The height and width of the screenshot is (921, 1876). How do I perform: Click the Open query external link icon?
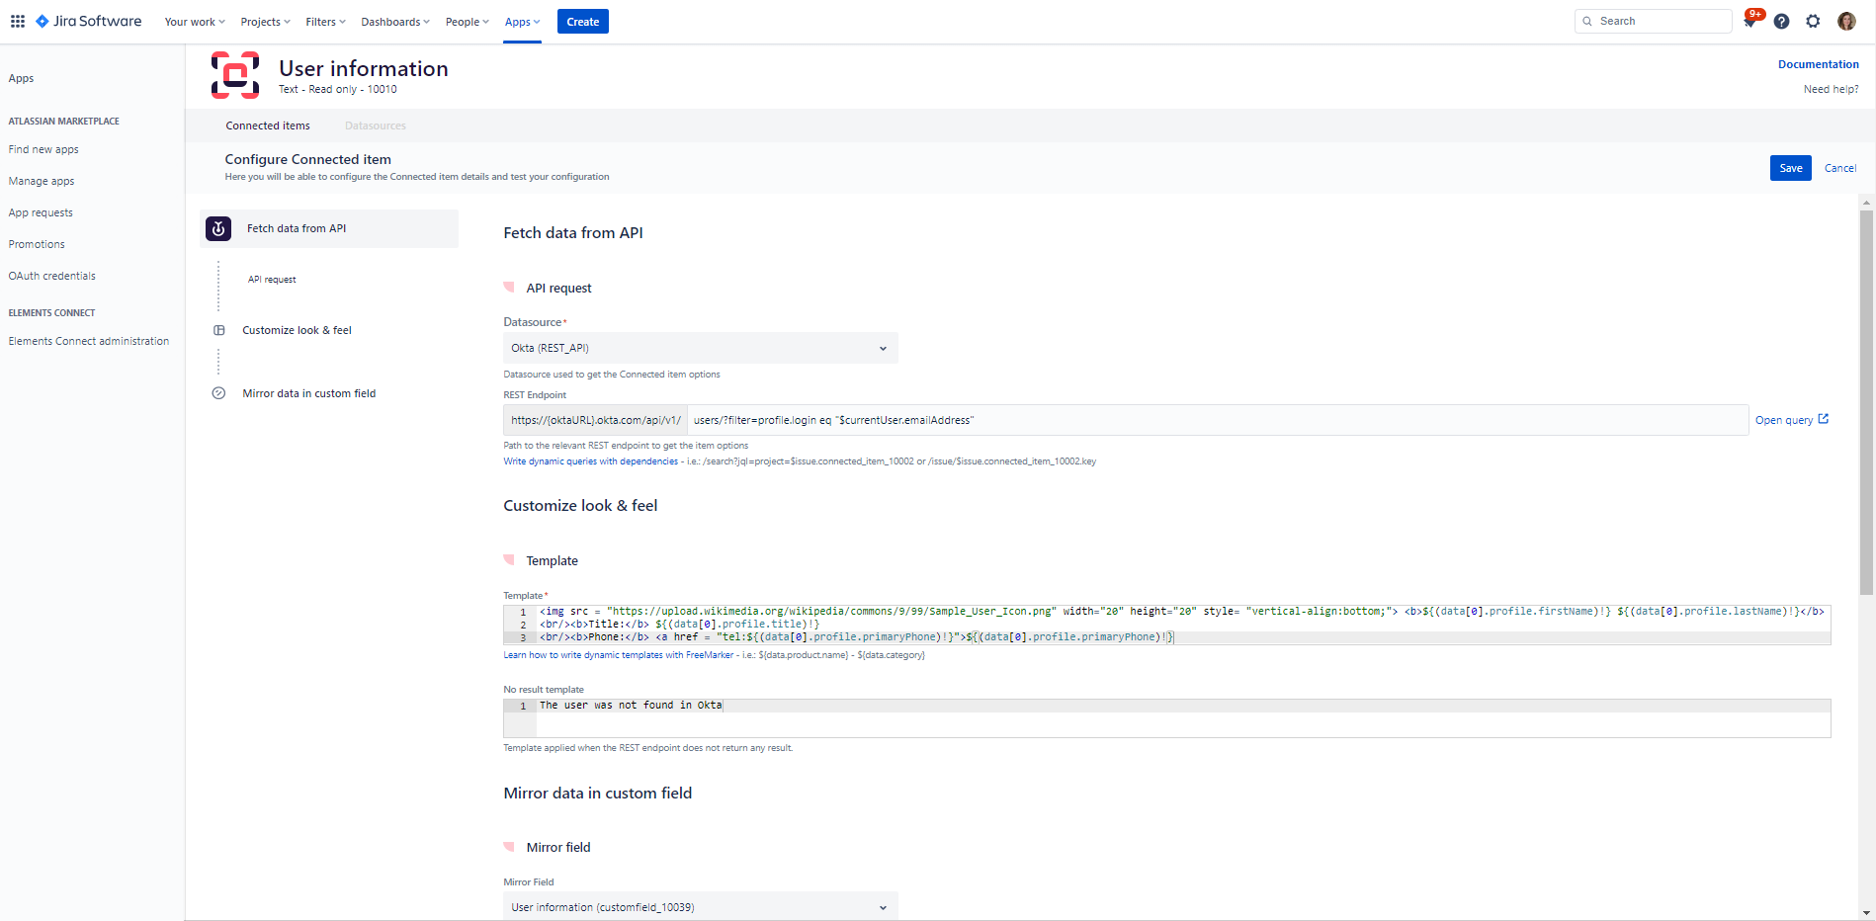pos(1824,418)
